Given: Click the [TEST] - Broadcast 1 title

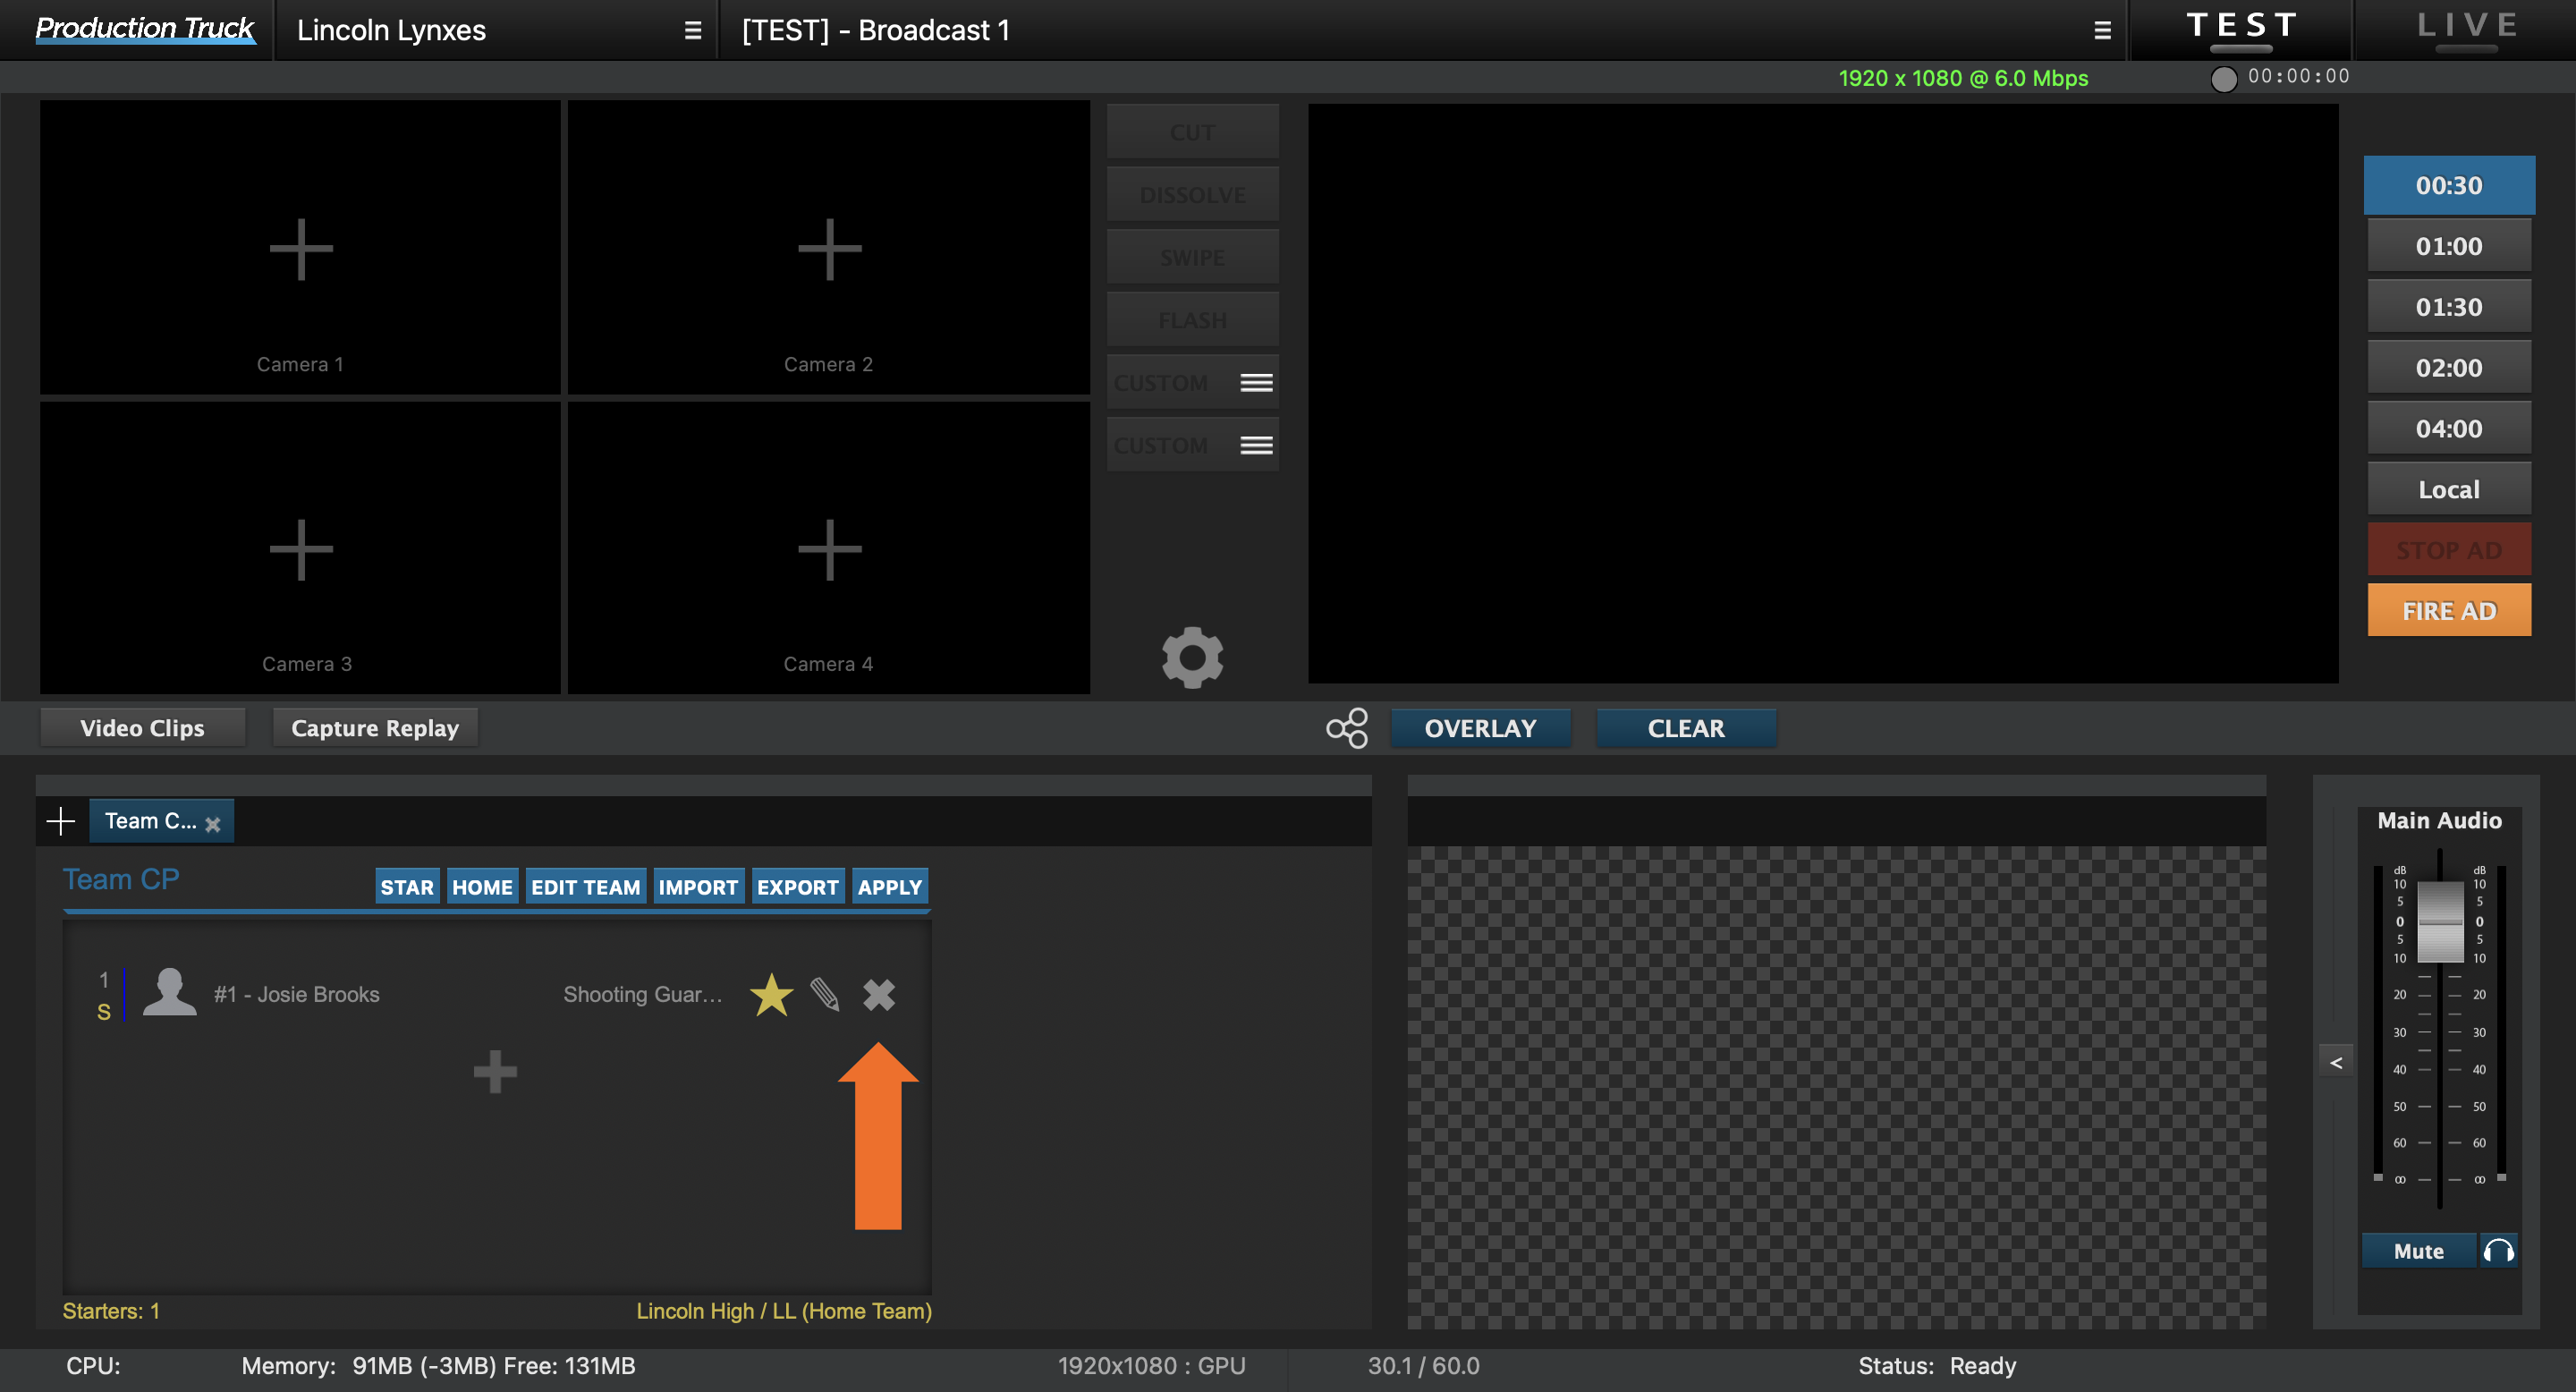Looking at the screenshot, I should click(x=876, y=31).
